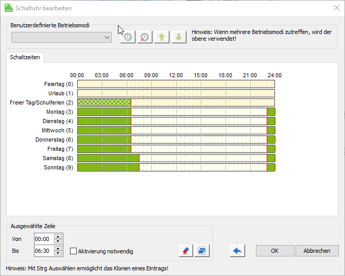The image size is (345, 276).
Task: Click the 18:00 time axis label
Action: (x=225, y=75)
